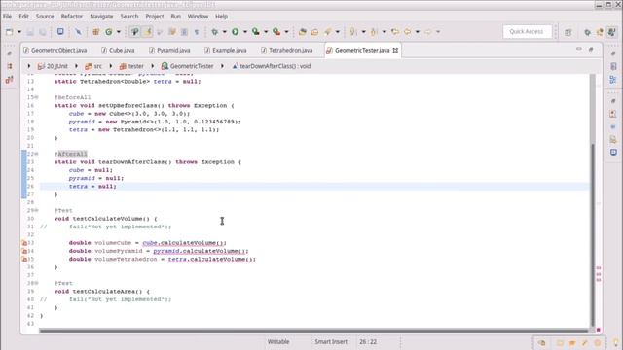Toggle Mark Occurrences toolbar button
Image resolution: width=623 pixels, height=350 pixels.
pos(134,32)
